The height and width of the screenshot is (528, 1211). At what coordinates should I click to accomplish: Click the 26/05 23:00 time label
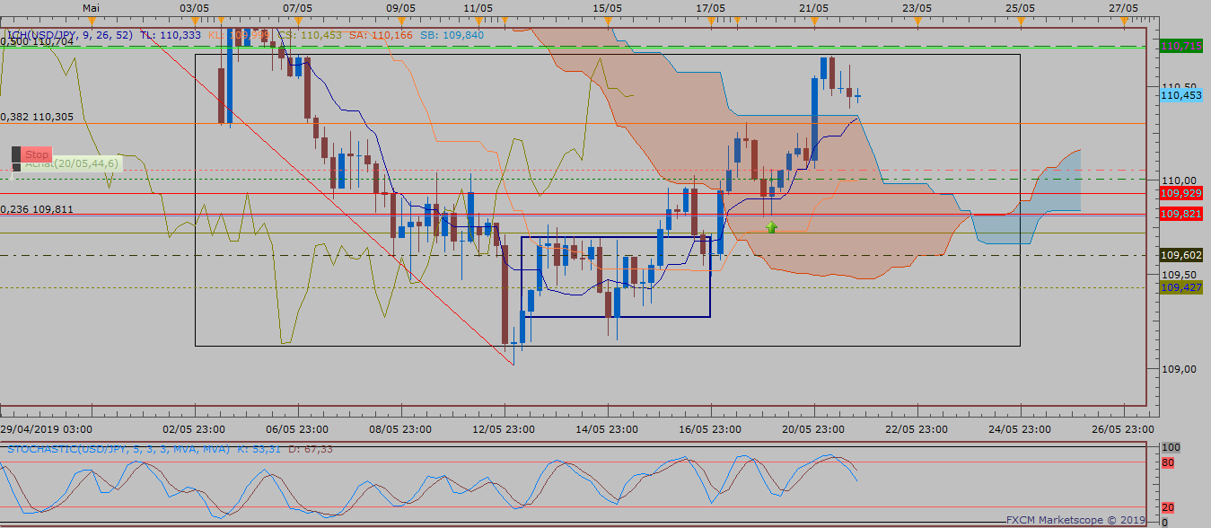click(1122, 429)
